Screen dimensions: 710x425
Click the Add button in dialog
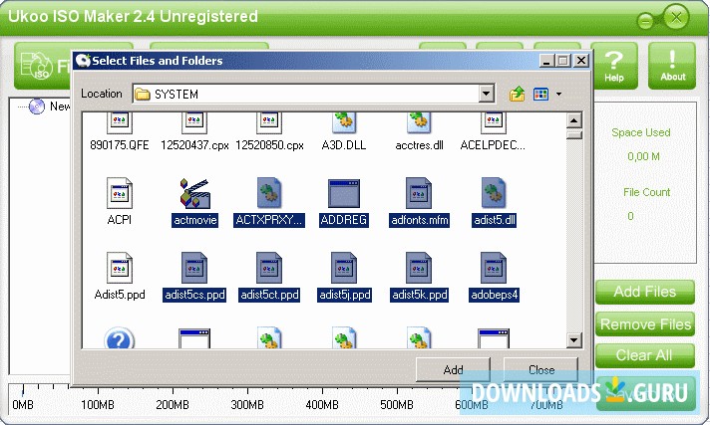point(453,370)
